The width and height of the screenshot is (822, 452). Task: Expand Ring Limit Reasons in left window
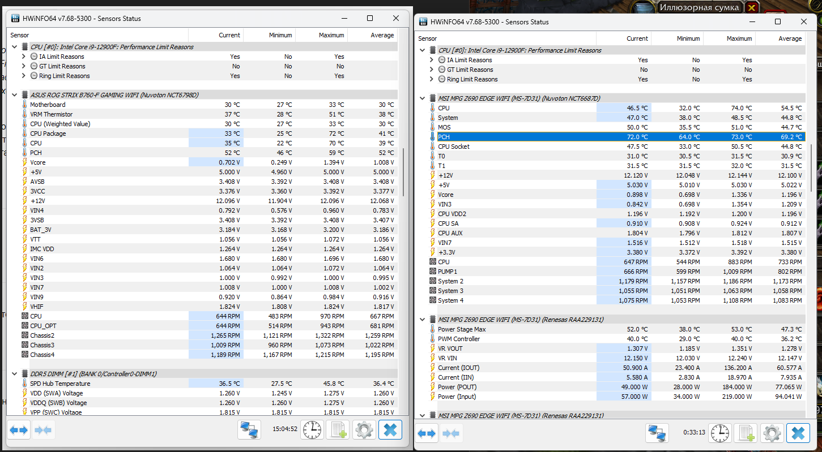pos(23,76)
